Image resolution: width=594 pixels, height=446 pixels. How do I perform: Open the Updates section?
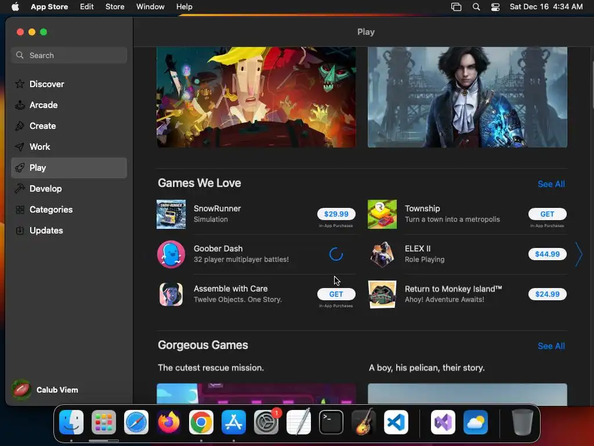pos(69,230)
